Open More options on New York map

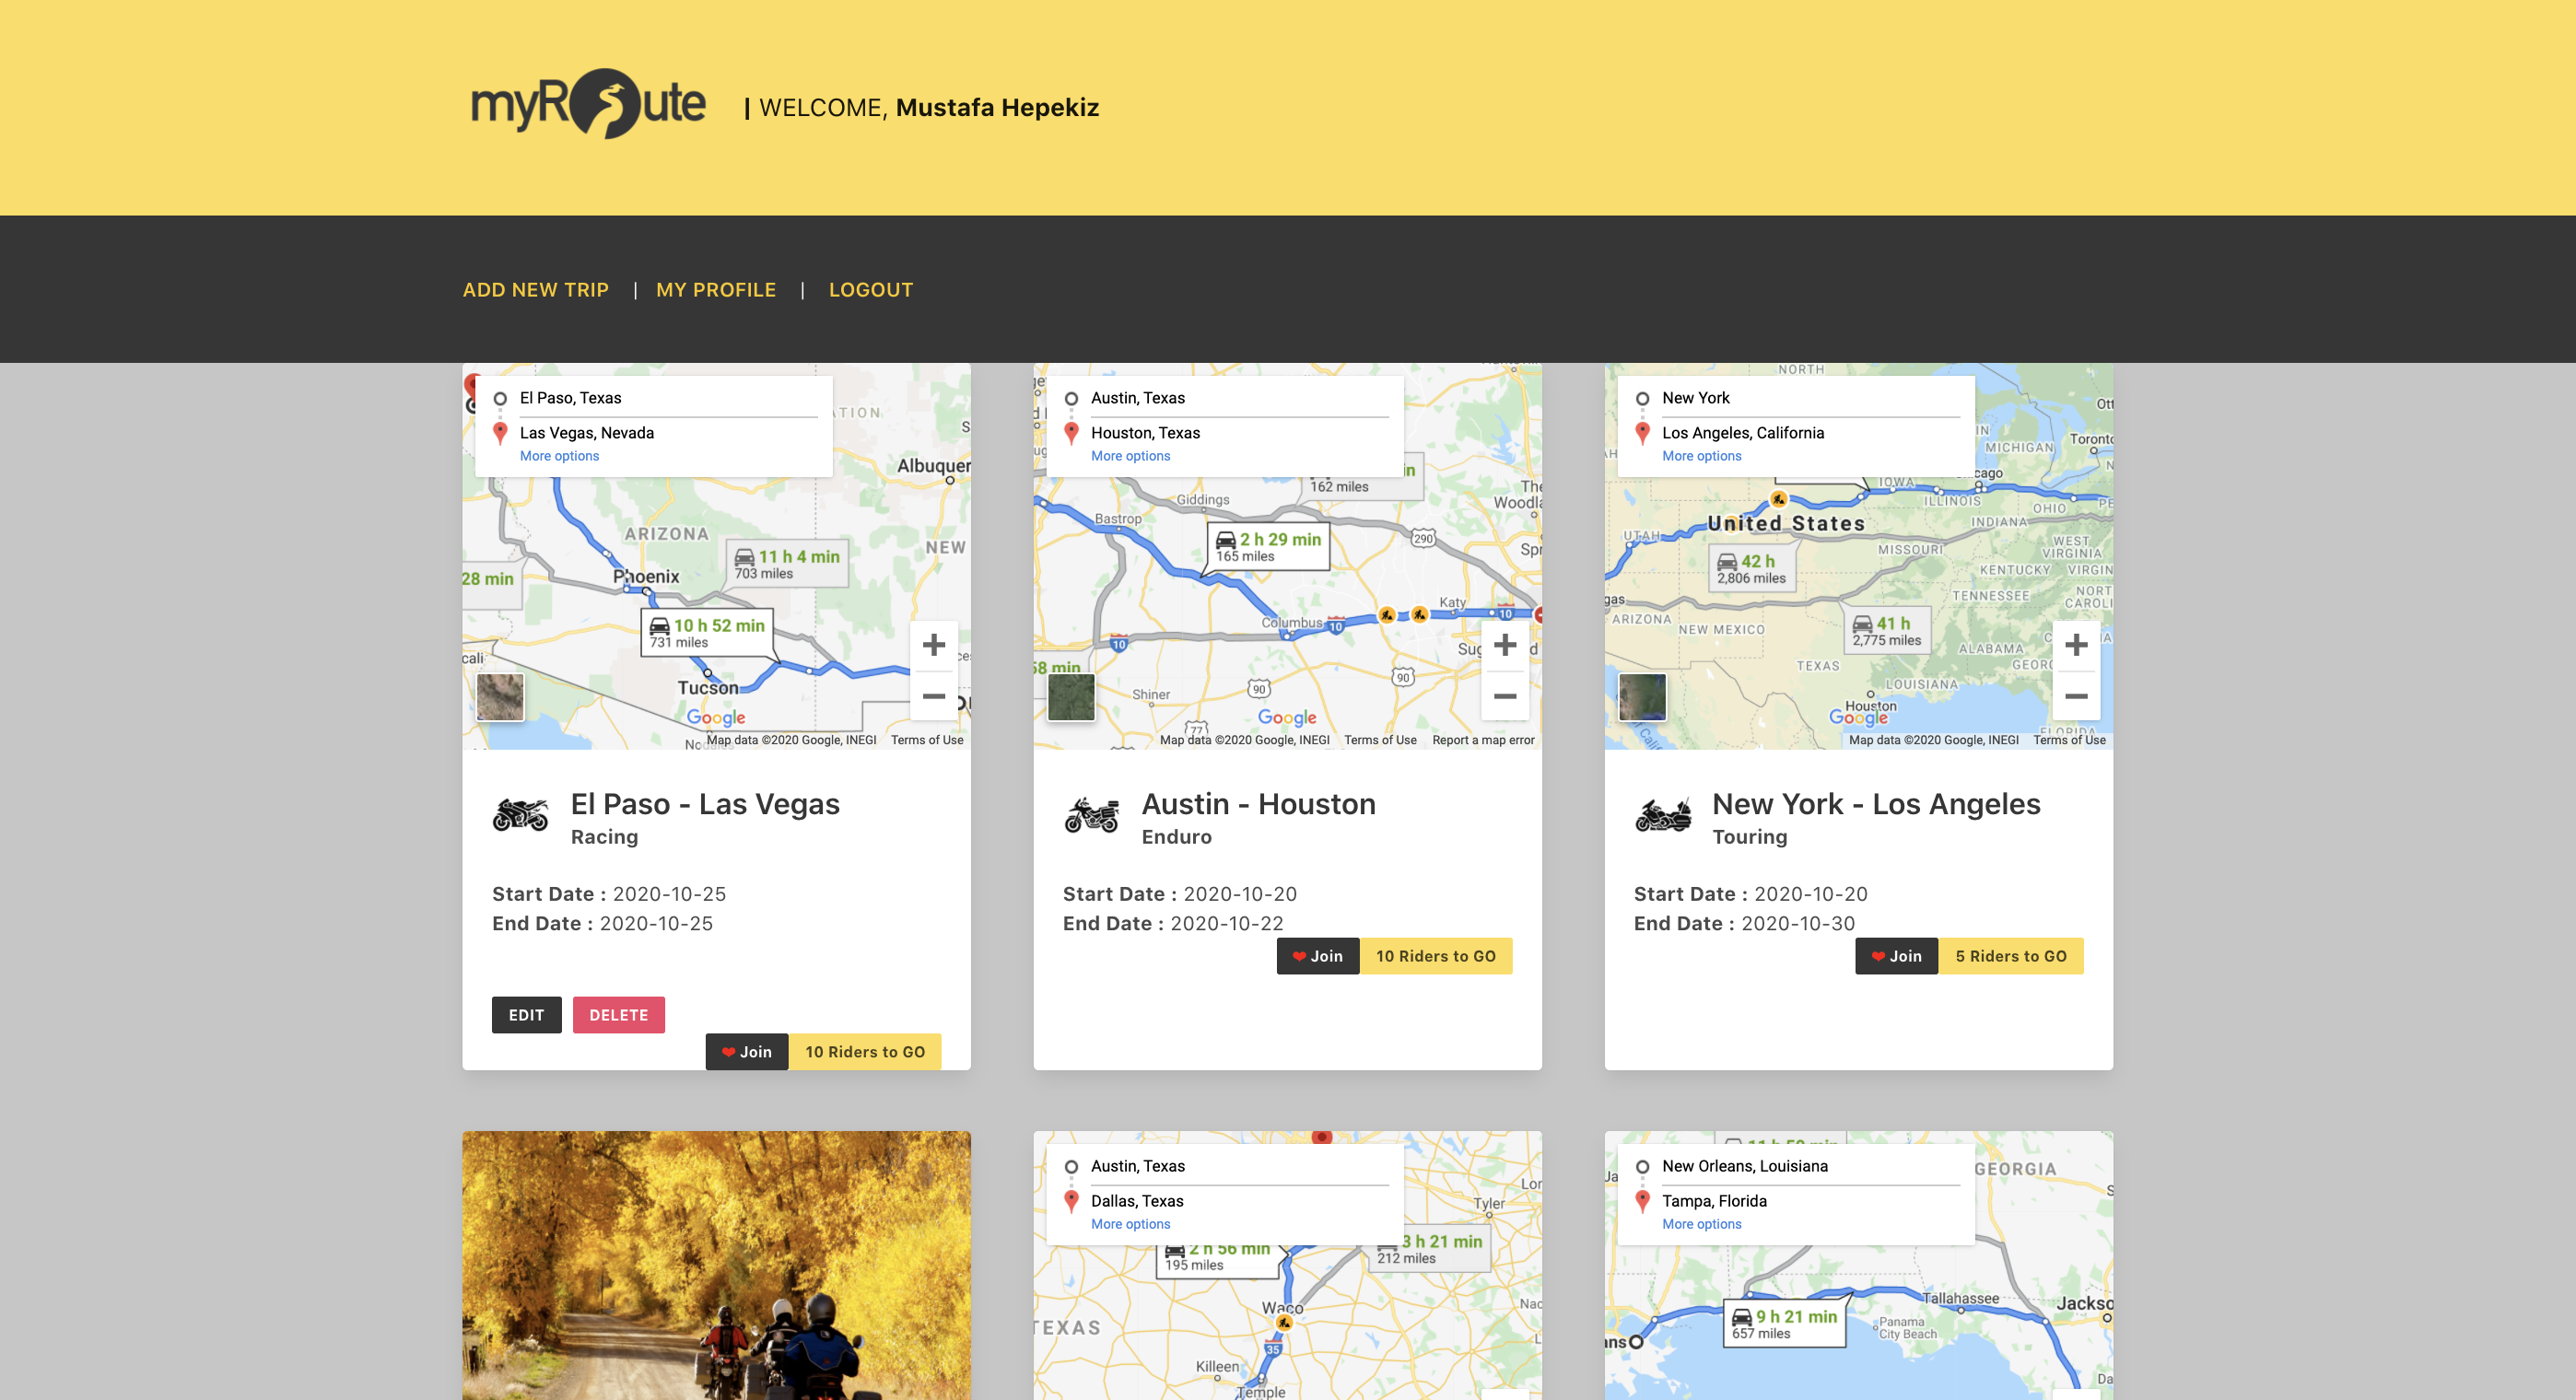1701,456
